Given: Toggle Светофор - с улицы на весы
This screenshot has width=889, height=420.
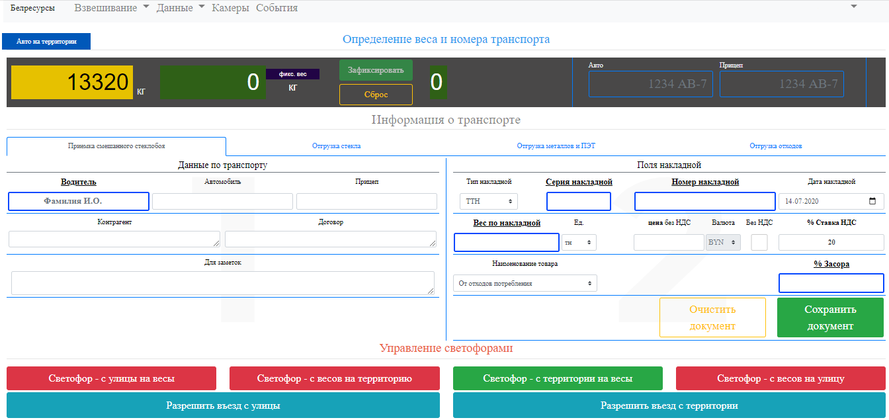Looking at the screenshot, I should pos(111,378).
